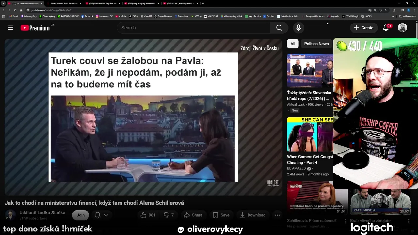
Task: Open the StreamElements bookmark
Action: point(163,16)
